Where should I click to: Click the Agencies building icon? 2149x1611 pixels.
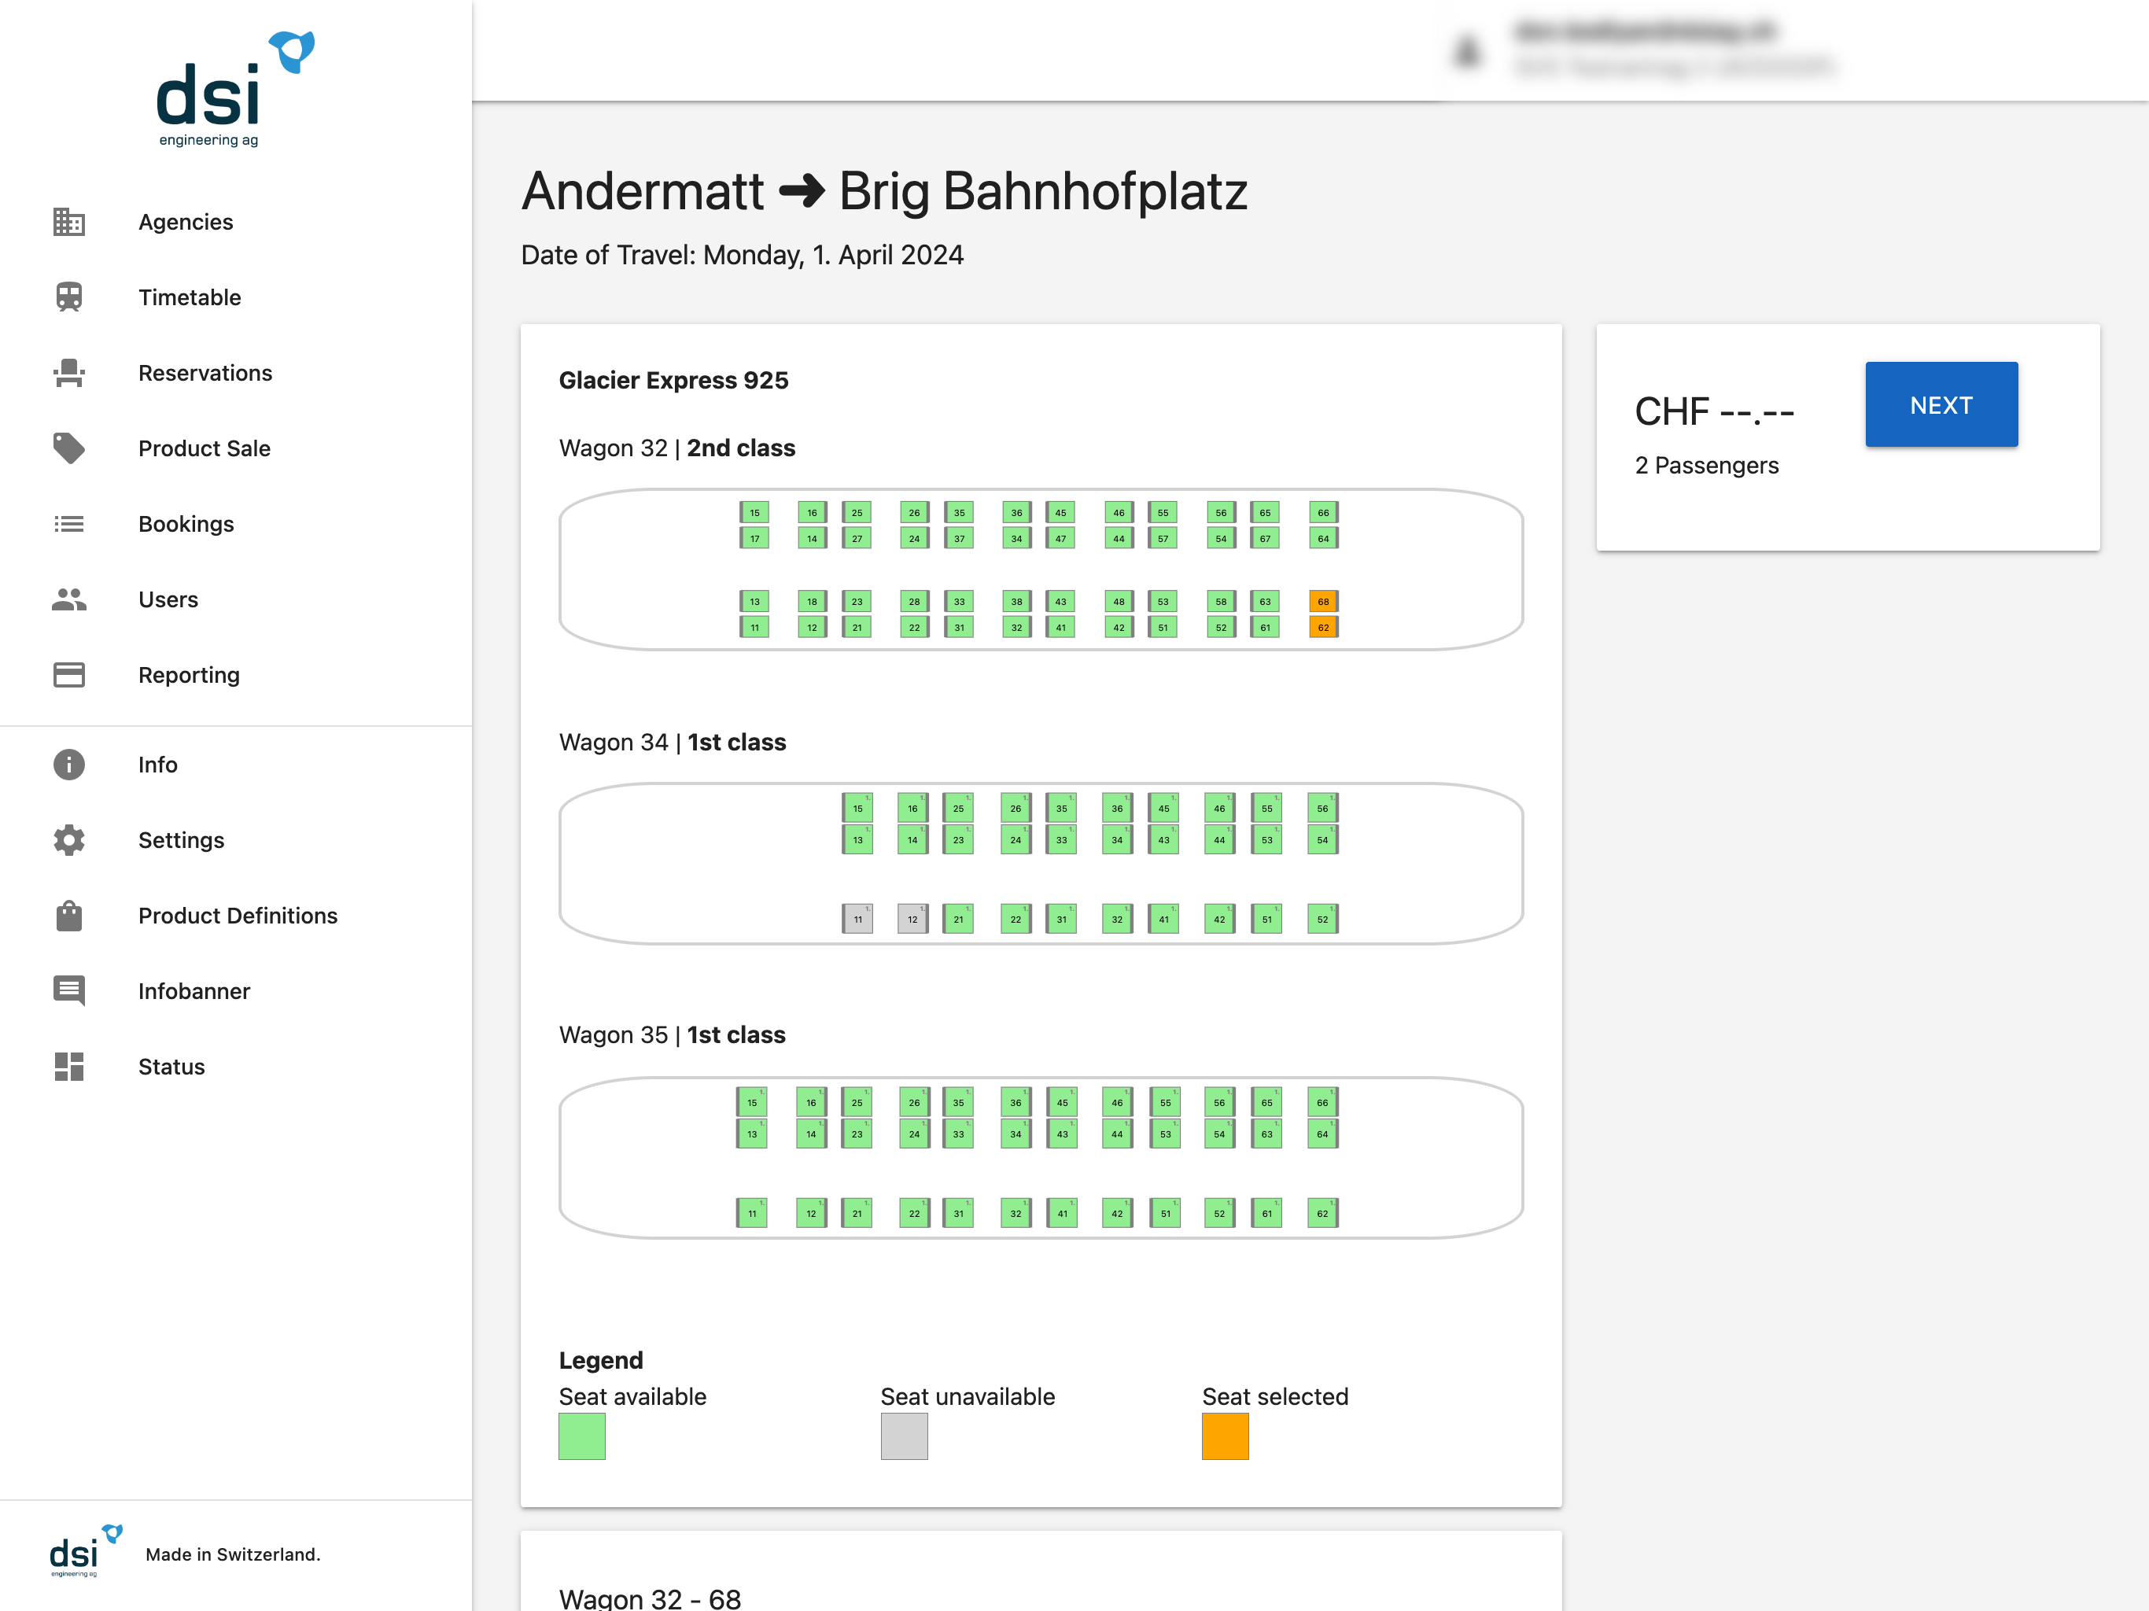point(69,222)
